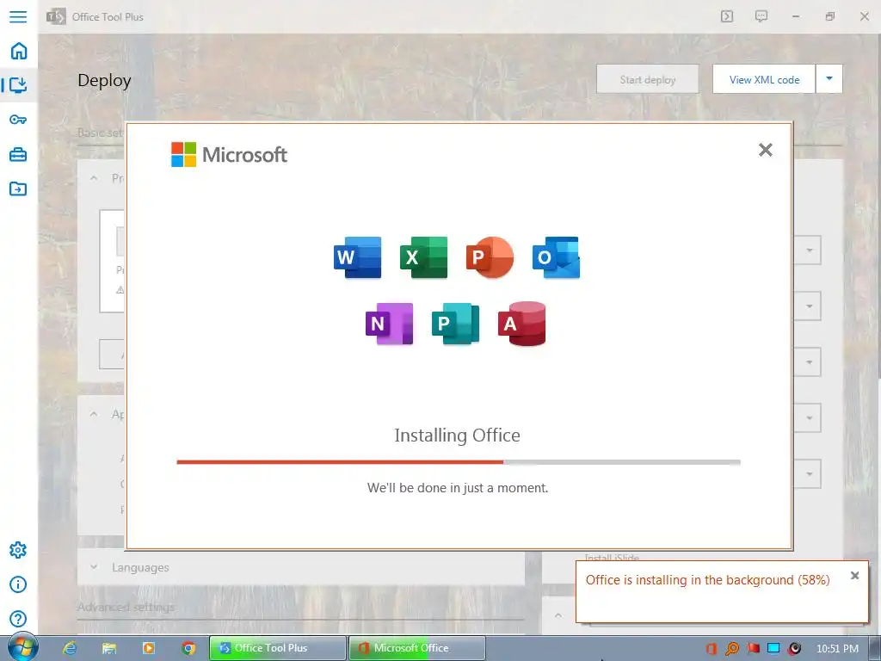The image size is (881, 661).
Task: Open fourth dropdown right of installer dialog
Action: pos(809,418)
